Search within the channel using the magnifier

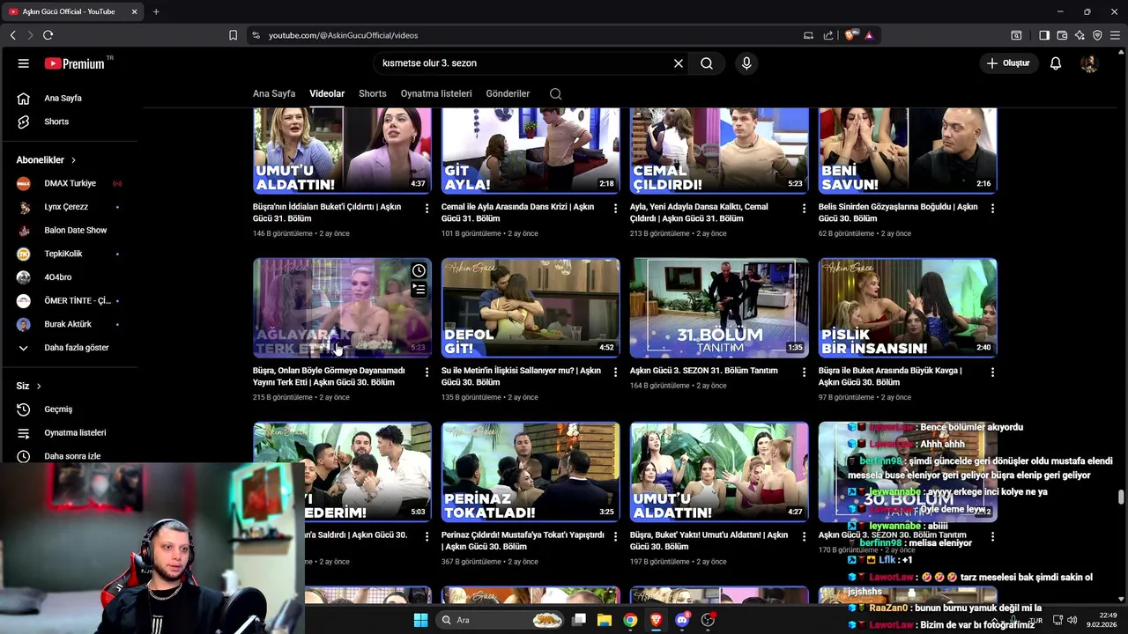pos(555,93)
